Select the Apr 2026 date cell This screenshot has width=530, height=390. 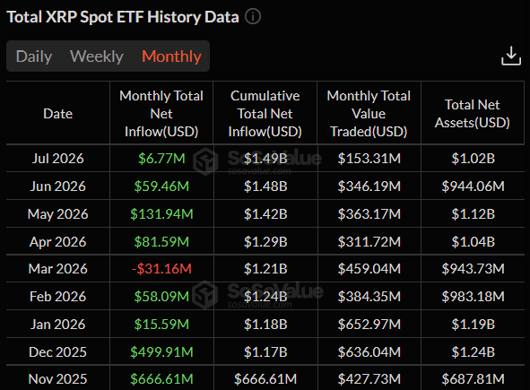57,242
